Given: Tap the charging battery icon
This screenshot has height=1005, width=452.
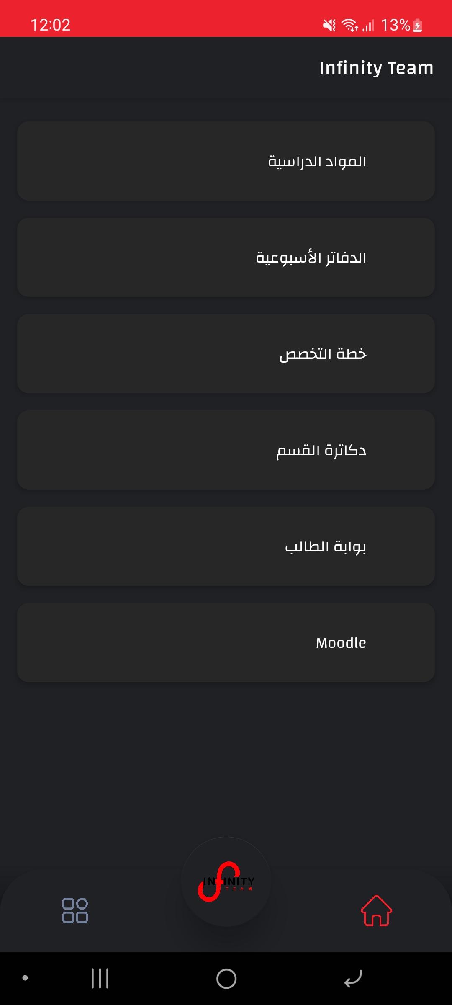Looking at the screenshot, I should [x=418, y=26].
